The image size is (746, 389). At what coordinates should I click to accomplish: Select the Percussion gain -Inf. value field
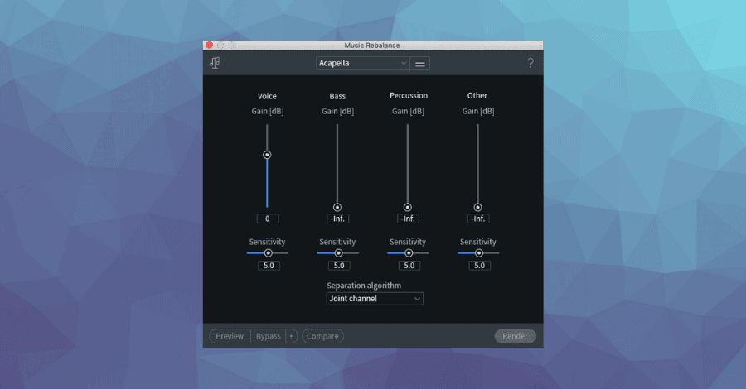click(x=408, y=219)
